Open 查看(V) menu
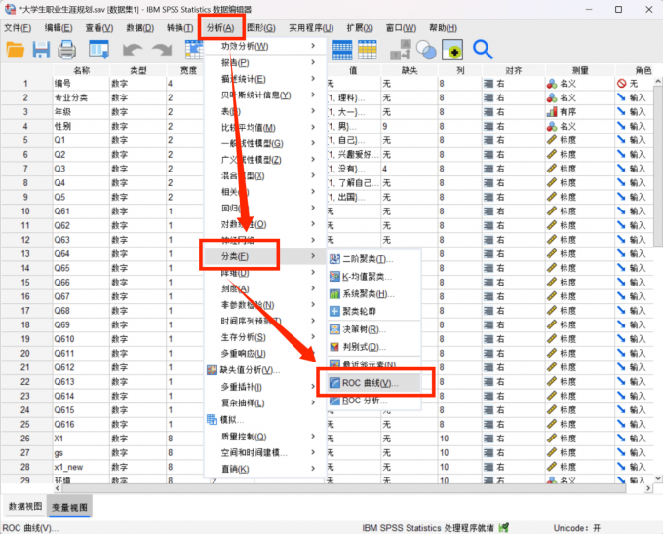Image resolution: width=663 pixels, height=534 pixels. click(x=99, y=28)
